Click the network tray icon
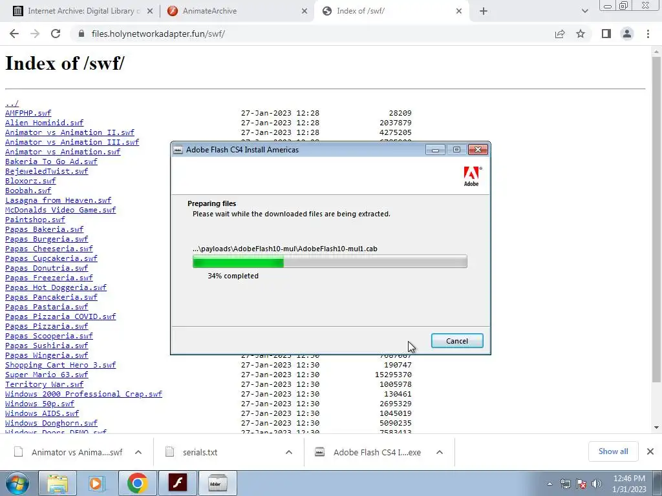Viewport: 662px width, 496px height. tap(565, 484)
